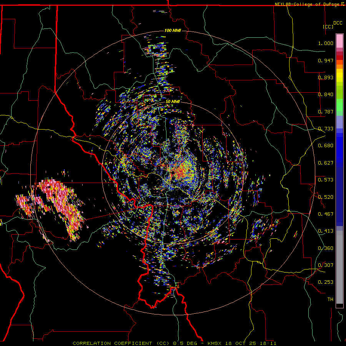Click the 0.787 scale value
Image resolution: width=346 pixels, height=346 pixels.
326,111
